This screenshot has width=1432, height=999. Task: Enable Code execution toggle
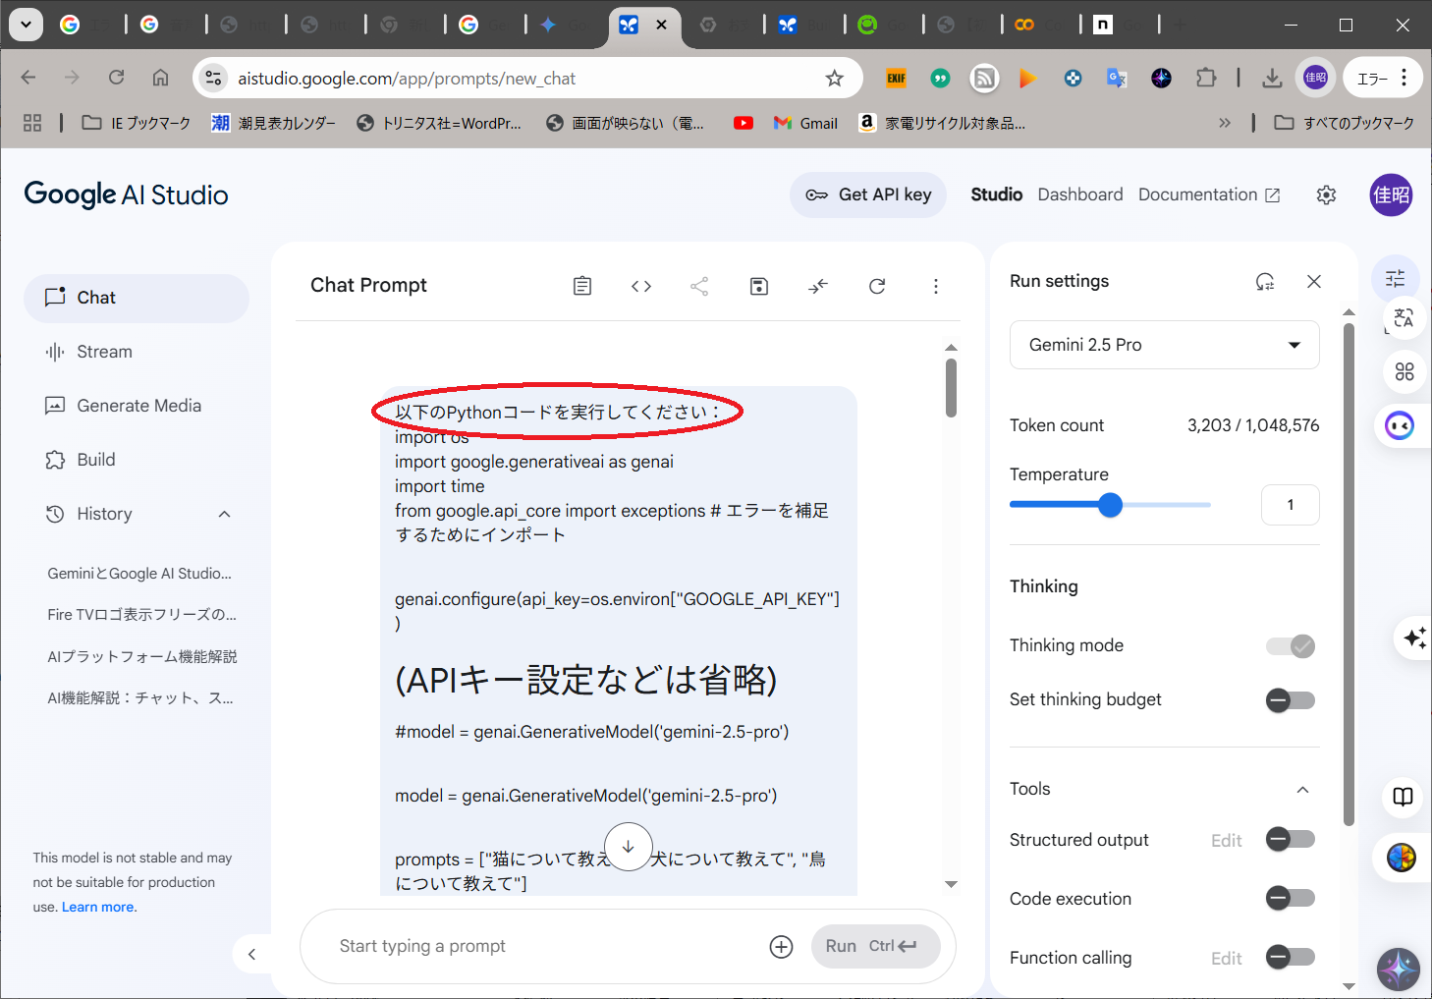[x=1291, y=899]
